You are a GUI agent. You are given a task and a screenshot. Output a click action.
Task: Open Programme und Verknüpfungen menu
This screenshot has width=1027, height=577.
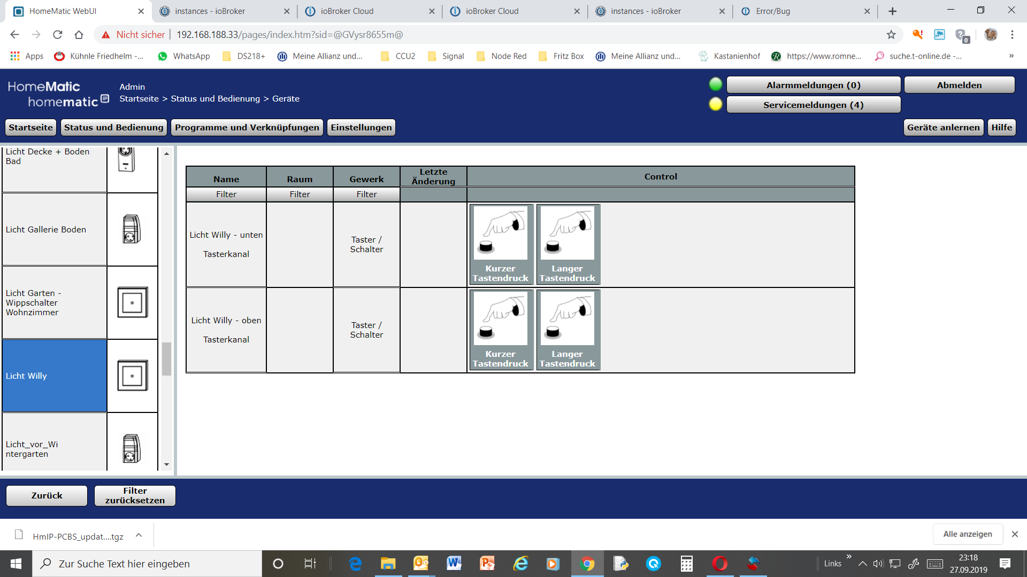pyautogui.click(x=247, y=127)
